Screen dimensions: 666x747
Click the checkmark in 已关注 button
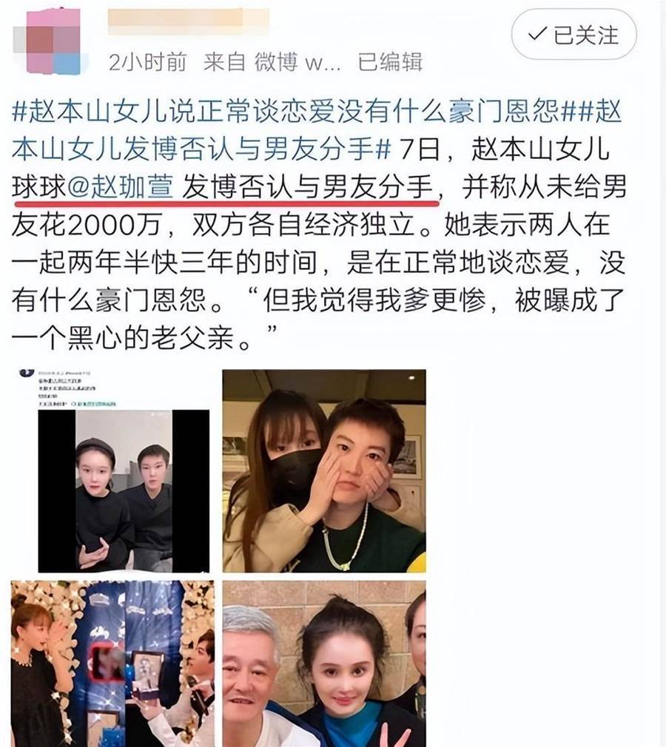pyautogui.click(x=537, y=34)
